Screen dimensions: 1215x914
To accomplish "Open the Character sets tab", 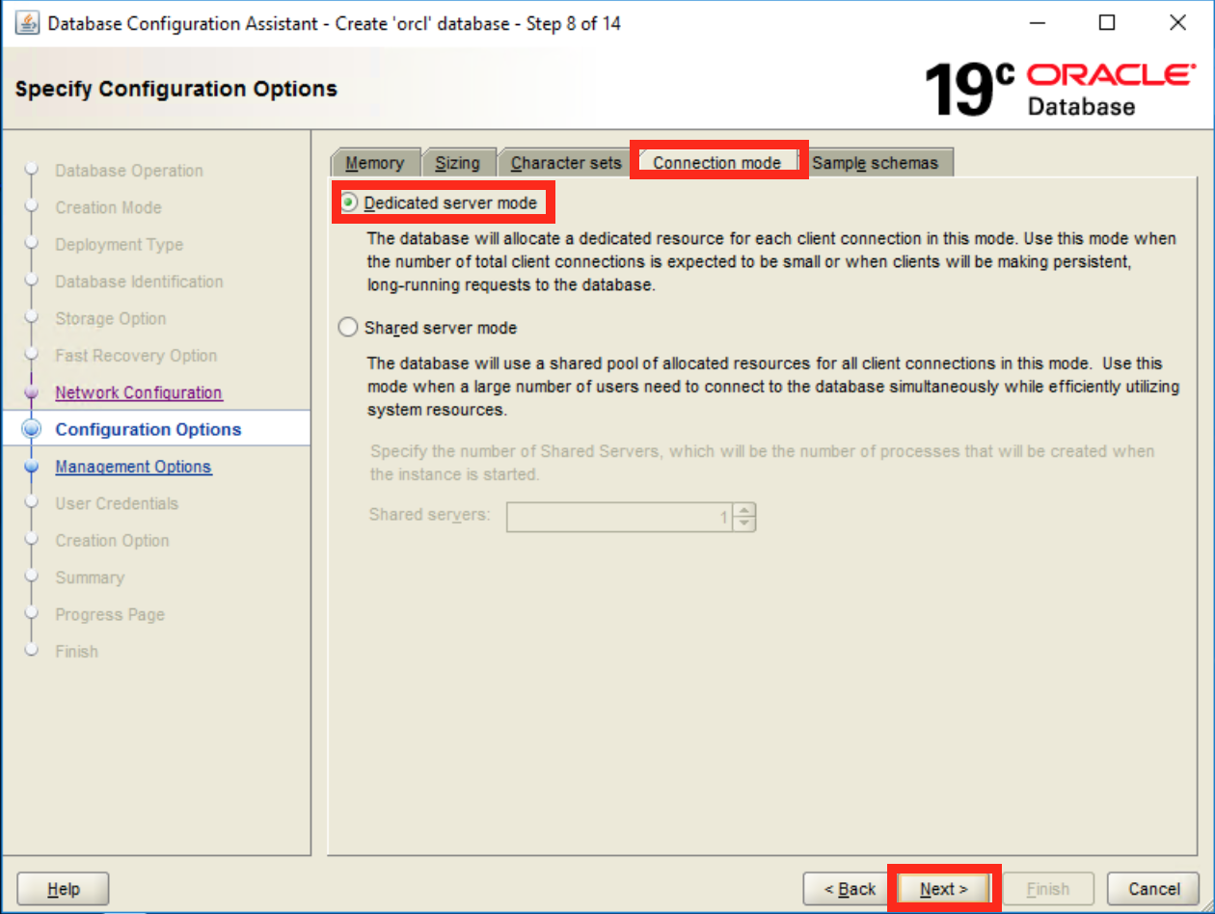I will click(566, 163).
